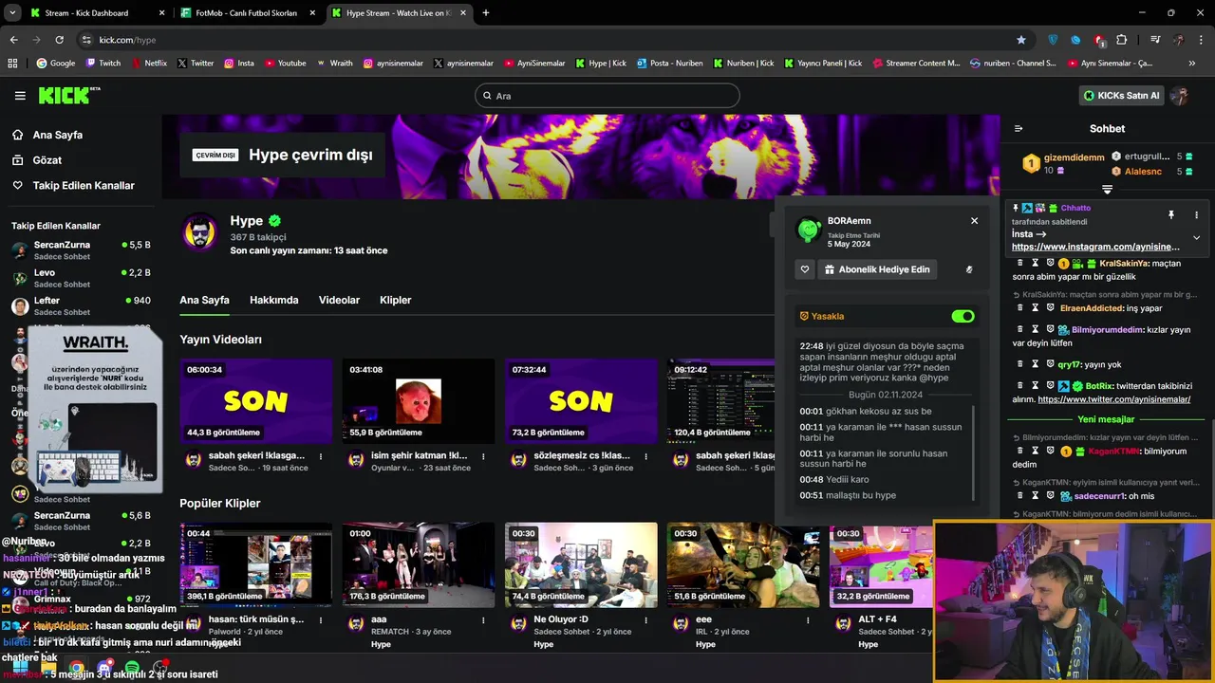Delete the Bilmiyorumdedim message with trash icon
Screen dimensions: 1215x683
[1020, 329]
